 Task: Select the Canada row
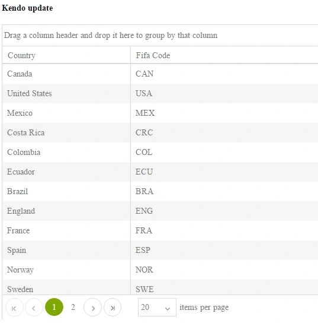(160, 74)
